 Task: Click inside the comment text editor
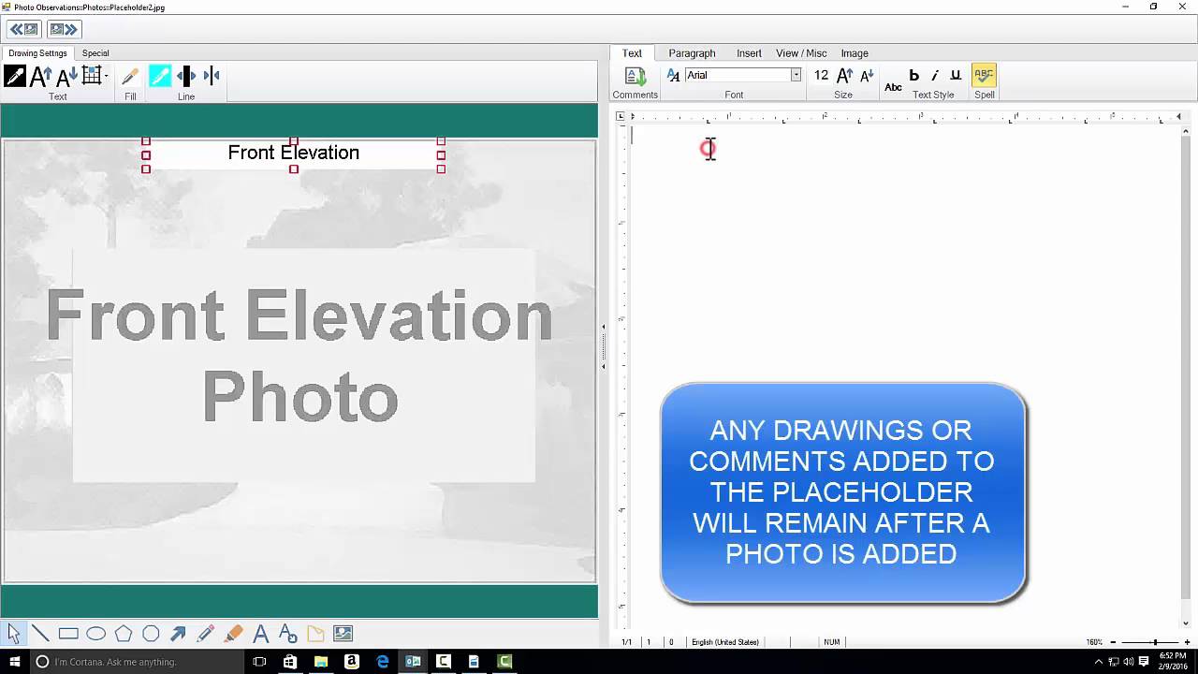click(903, 374)
